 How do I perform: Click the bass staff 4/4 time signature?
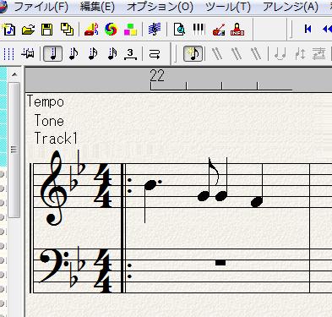click(102, 271)
